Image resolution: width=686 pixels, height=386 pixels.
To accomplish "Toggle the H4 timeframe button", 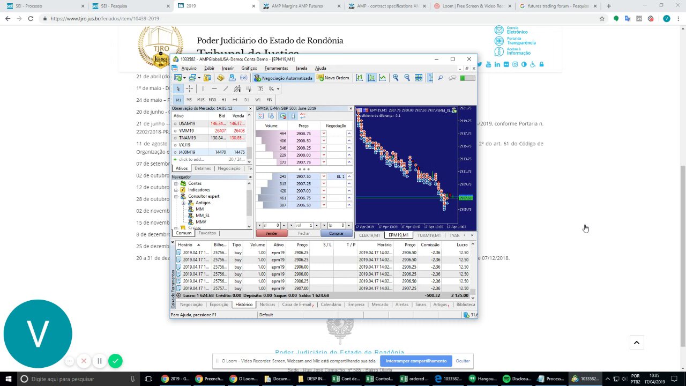I will tap(235, 100).
